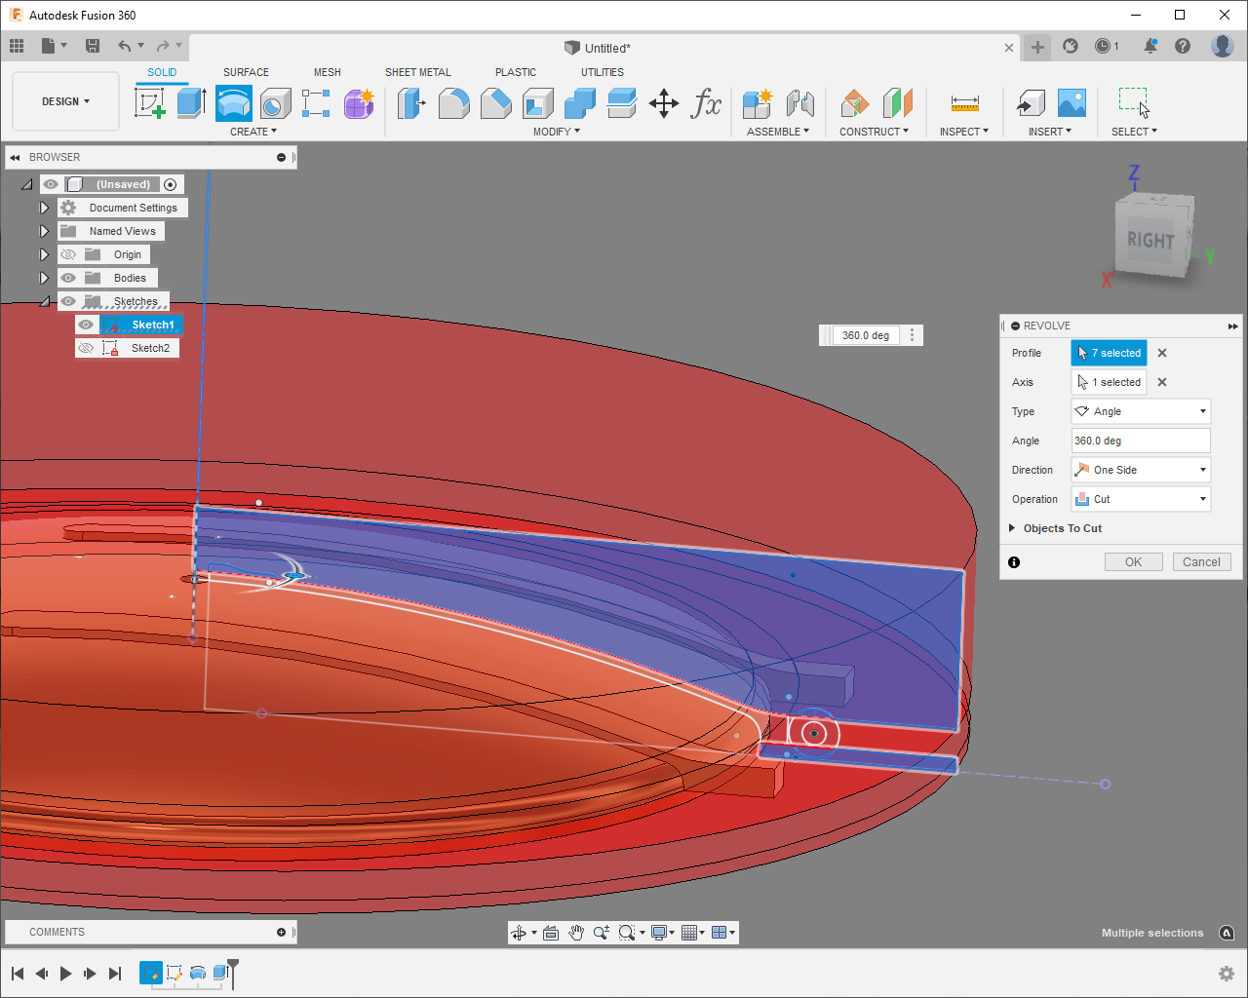Open the Change Parameters fx tool
This screenshot has width=1248, height=998.
pos(706,102)
